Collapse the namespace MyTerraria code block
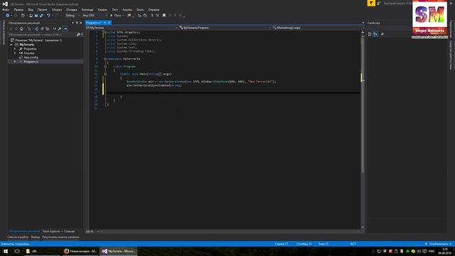 click(x=105, y=59)
